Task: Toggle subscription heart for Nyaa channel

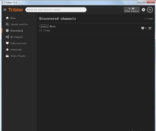Action: click(143, 28)
